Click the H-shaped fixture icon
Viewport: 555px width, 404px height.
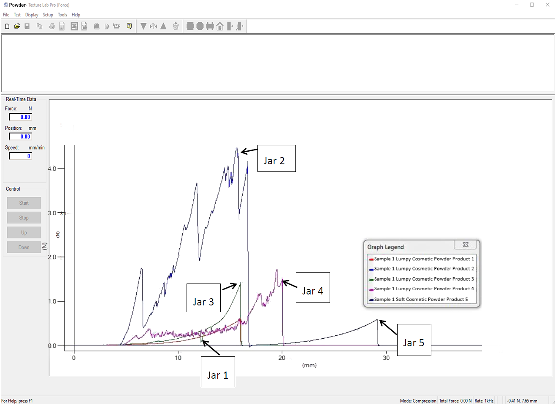pos(210,26)
